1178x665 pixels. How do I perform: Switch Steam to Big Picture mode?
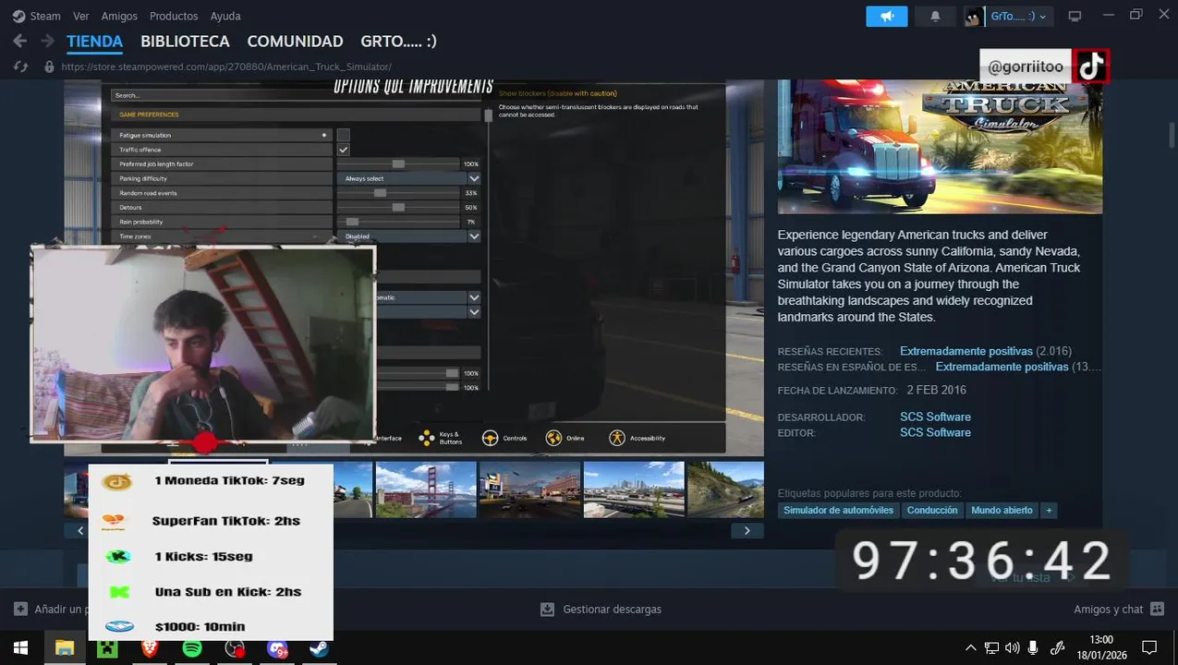pyautogui.click(x=1075, y=16)
